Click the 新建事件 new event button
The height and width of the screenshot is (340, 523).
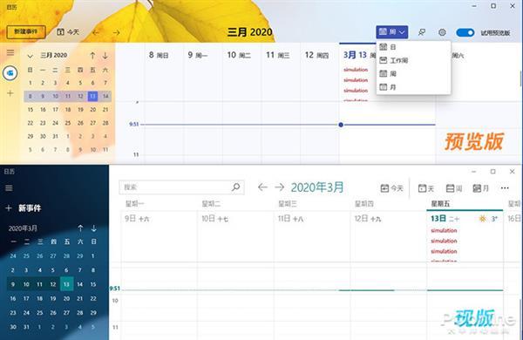[x=26, y=31]
